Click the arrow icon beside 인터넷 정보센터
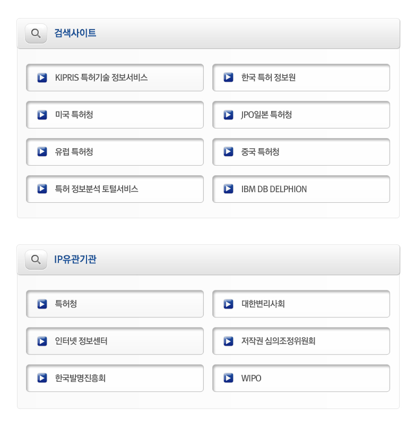Viewport: 406px width, 437px height. [42, 341]
